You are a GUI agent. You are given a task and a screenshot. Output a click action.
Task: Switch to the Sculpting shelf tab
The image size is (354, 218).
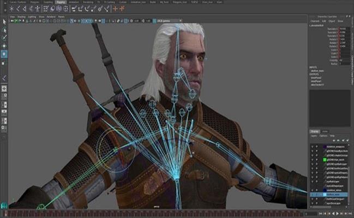point(48,2)
